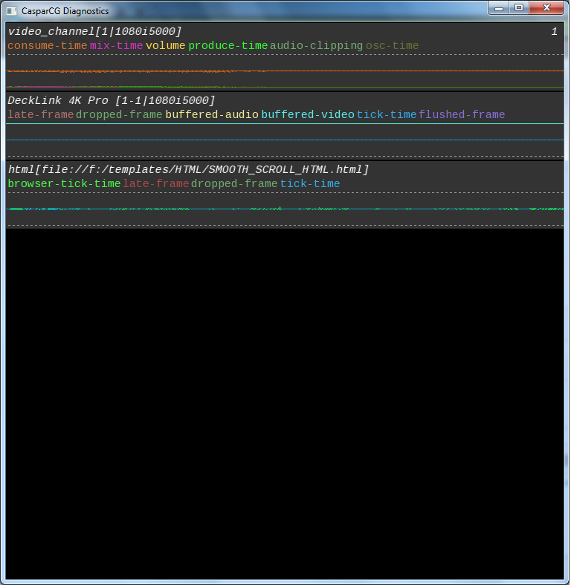Click the DeckLink late-frame label
The height and width of the screenshot is (585, 571).
click(41, 114)
